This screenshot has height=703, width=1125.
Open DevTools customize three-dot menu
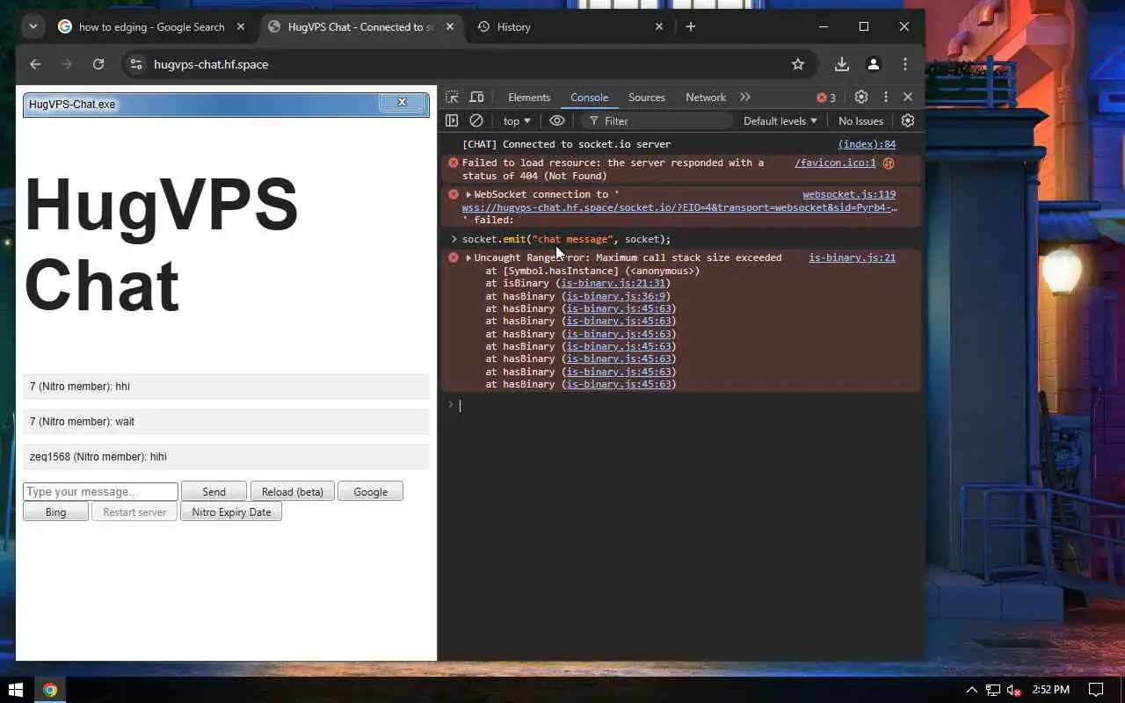tap(886, 98)
